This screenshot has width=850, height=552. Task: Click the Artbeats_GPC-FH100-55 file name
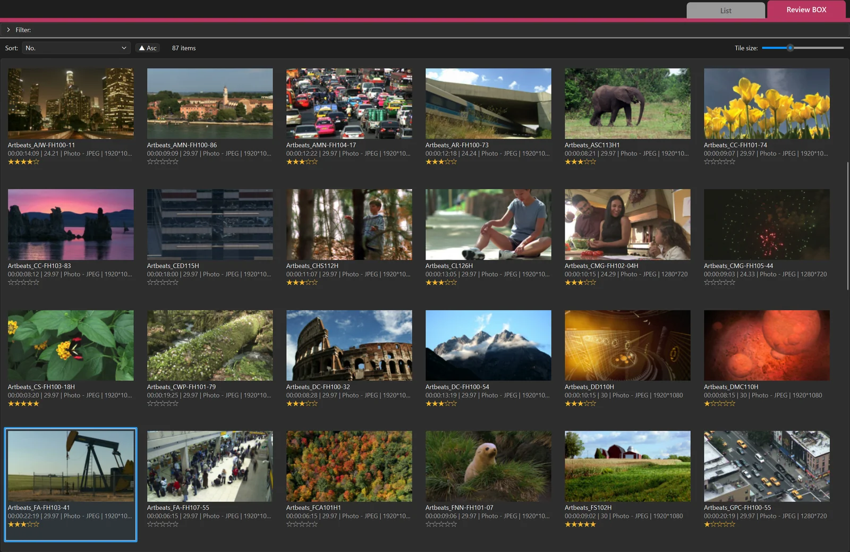[x=737, y=507]
